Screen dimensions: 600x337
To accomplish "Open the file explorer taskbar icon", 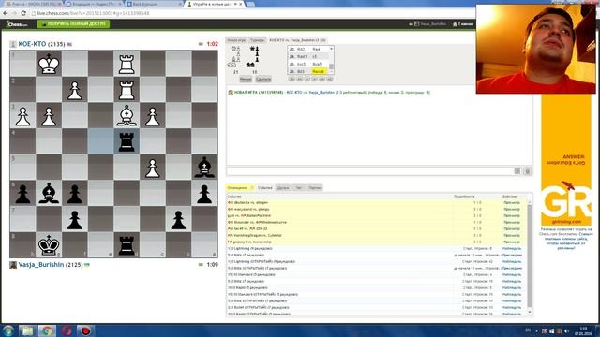I will tap(27, 330).
